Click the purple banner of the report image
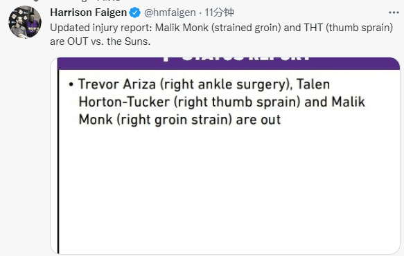Viewport: 404px width, 256px height. tap(229, 63)
